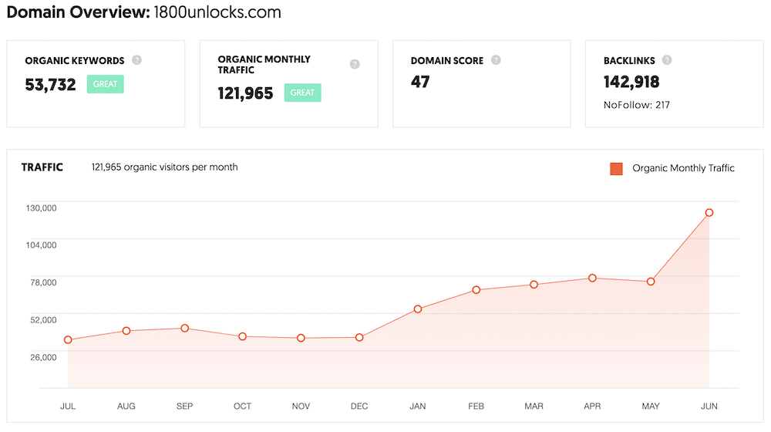Select the OCT data point on chart

(242, 336)
